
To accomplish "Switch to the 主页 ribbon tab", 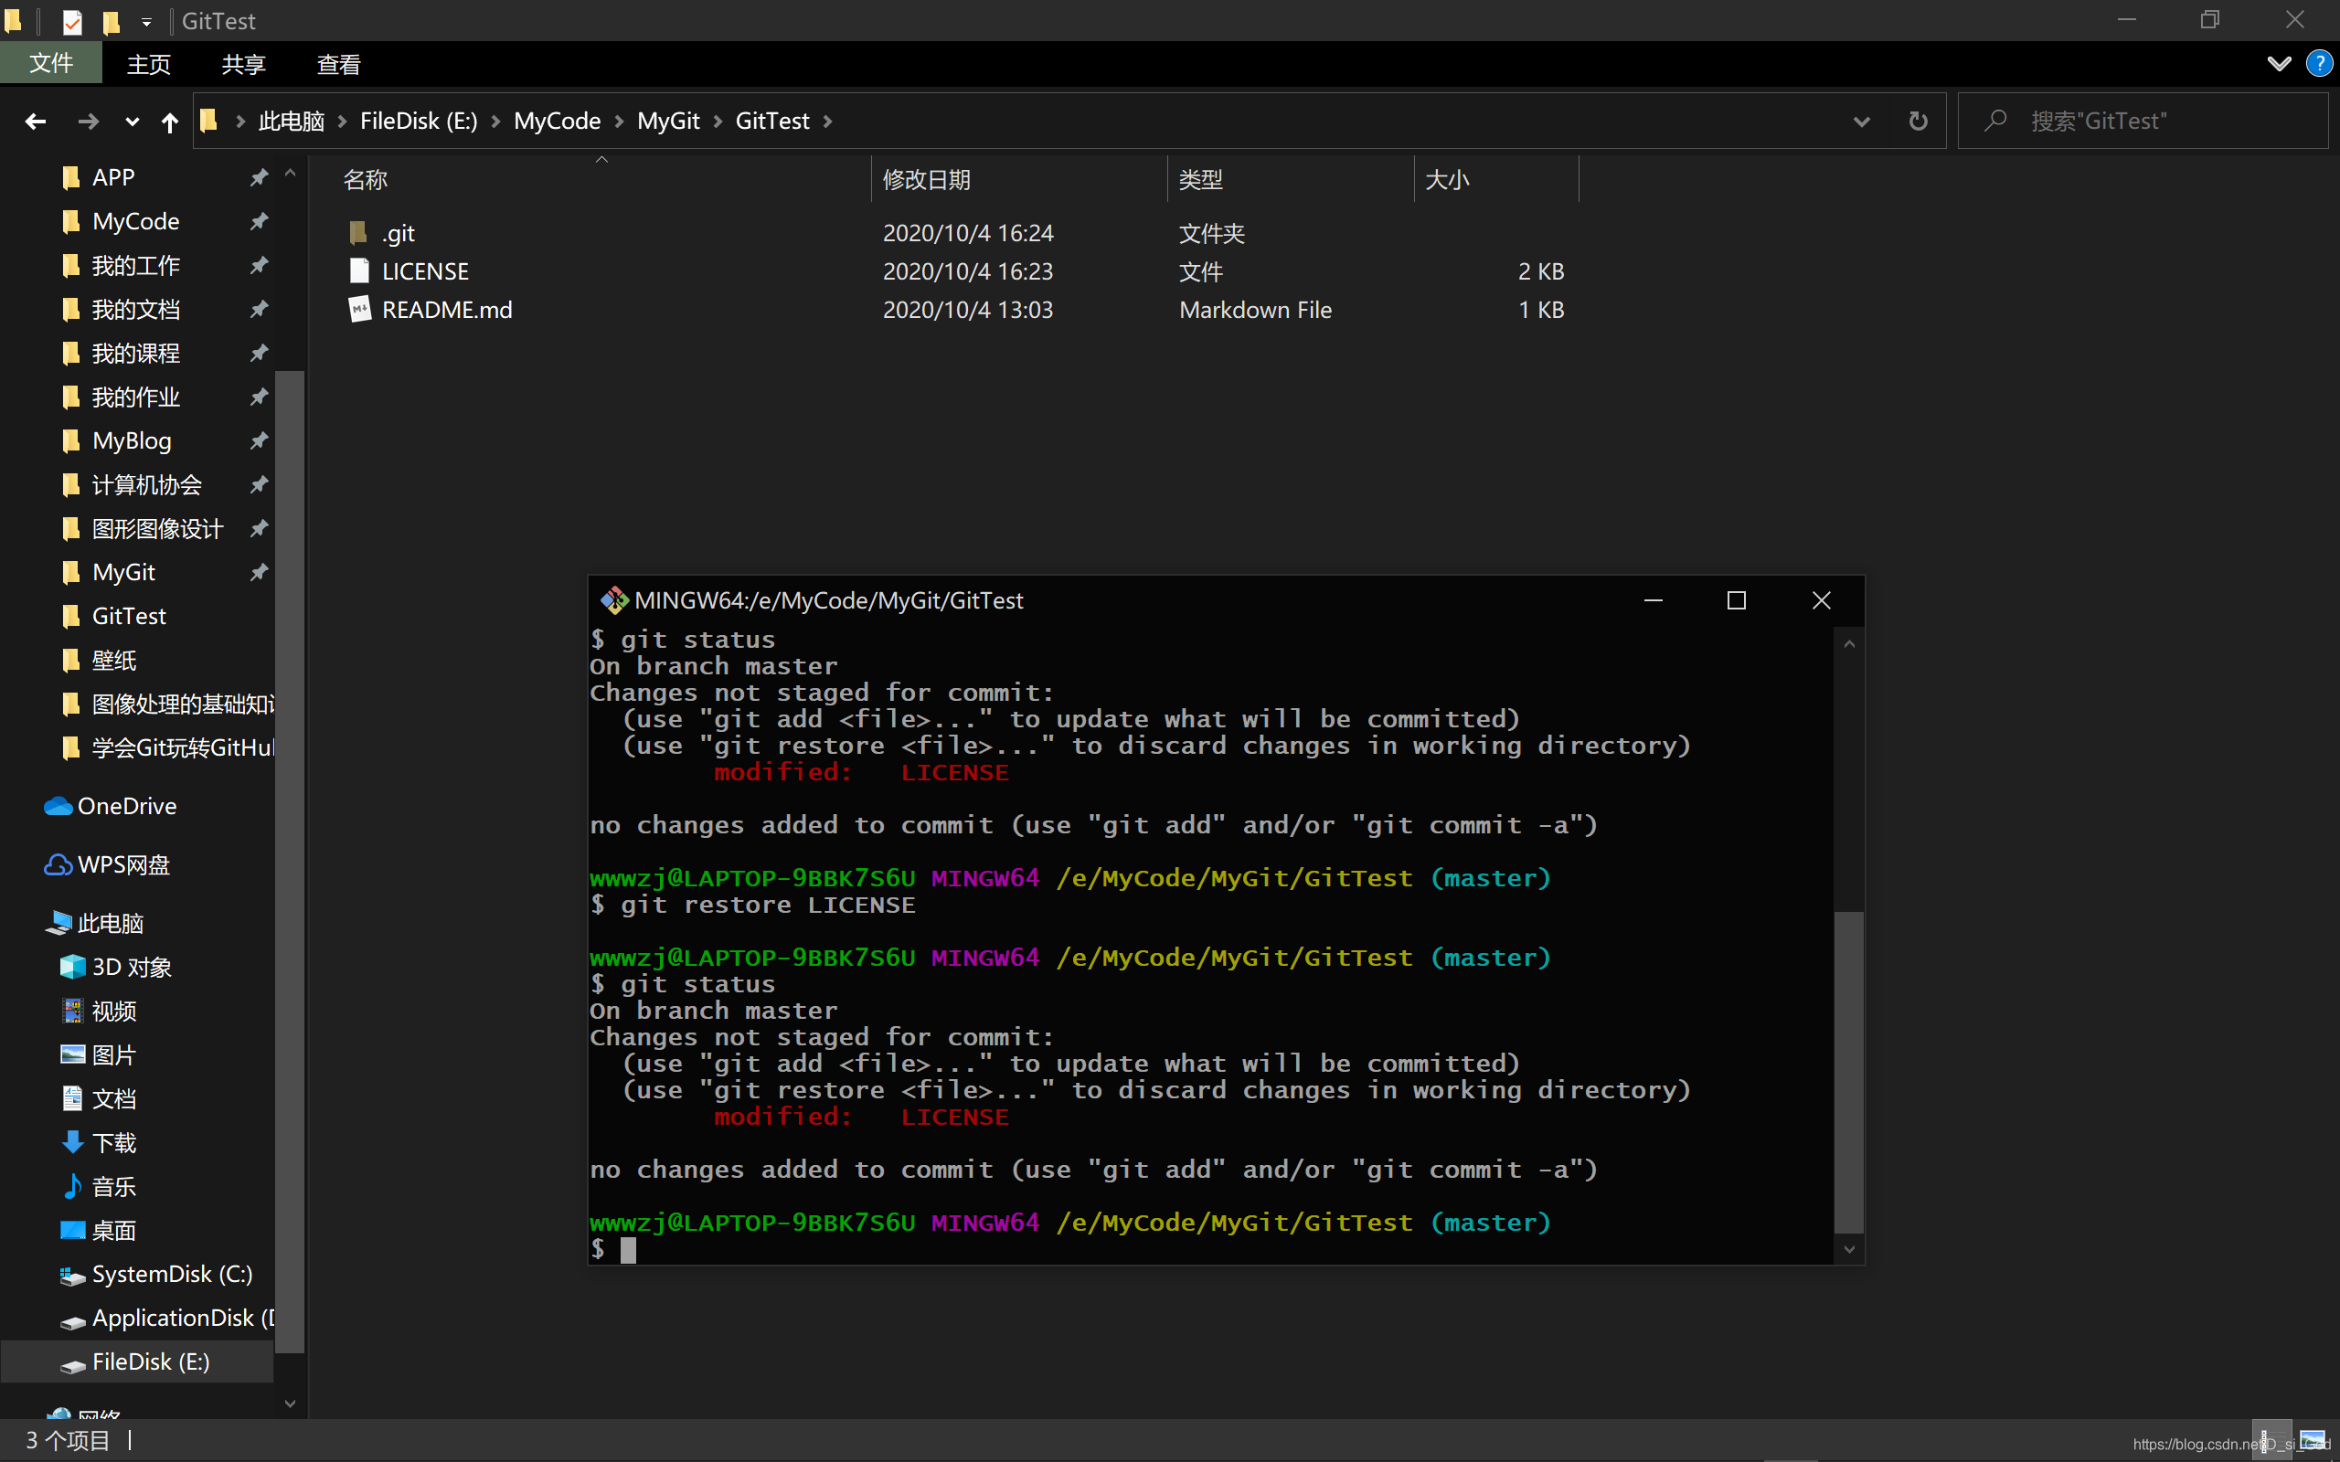I will 149,64.
